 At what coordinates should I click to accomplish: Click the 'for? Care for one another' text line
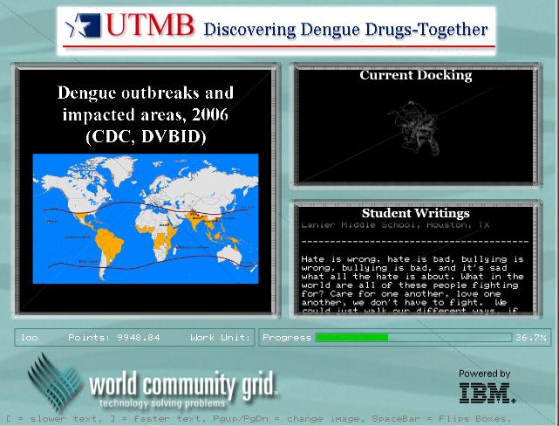tap(401, 294)
